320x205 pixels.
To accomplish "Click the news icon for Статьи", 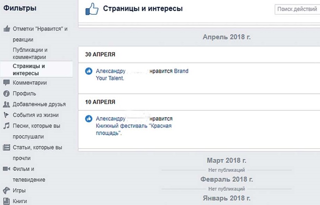I will 6,148.
